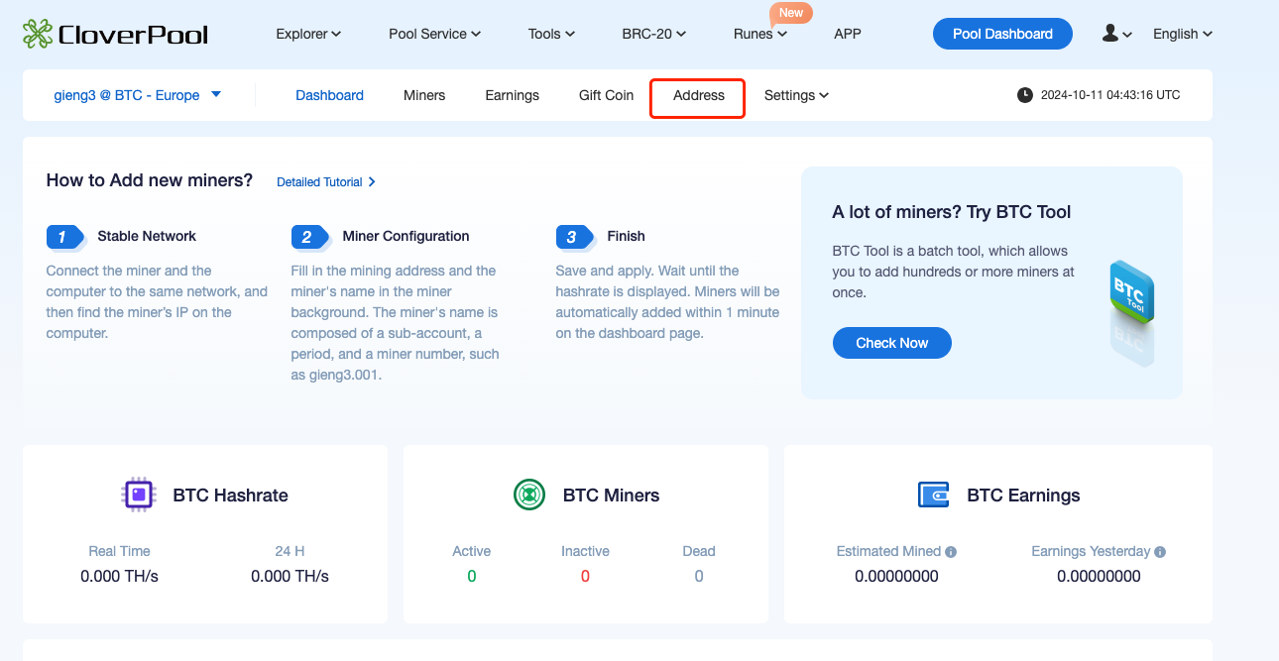
Task: Open the user account icon
Action: [x=1110, y=33]
